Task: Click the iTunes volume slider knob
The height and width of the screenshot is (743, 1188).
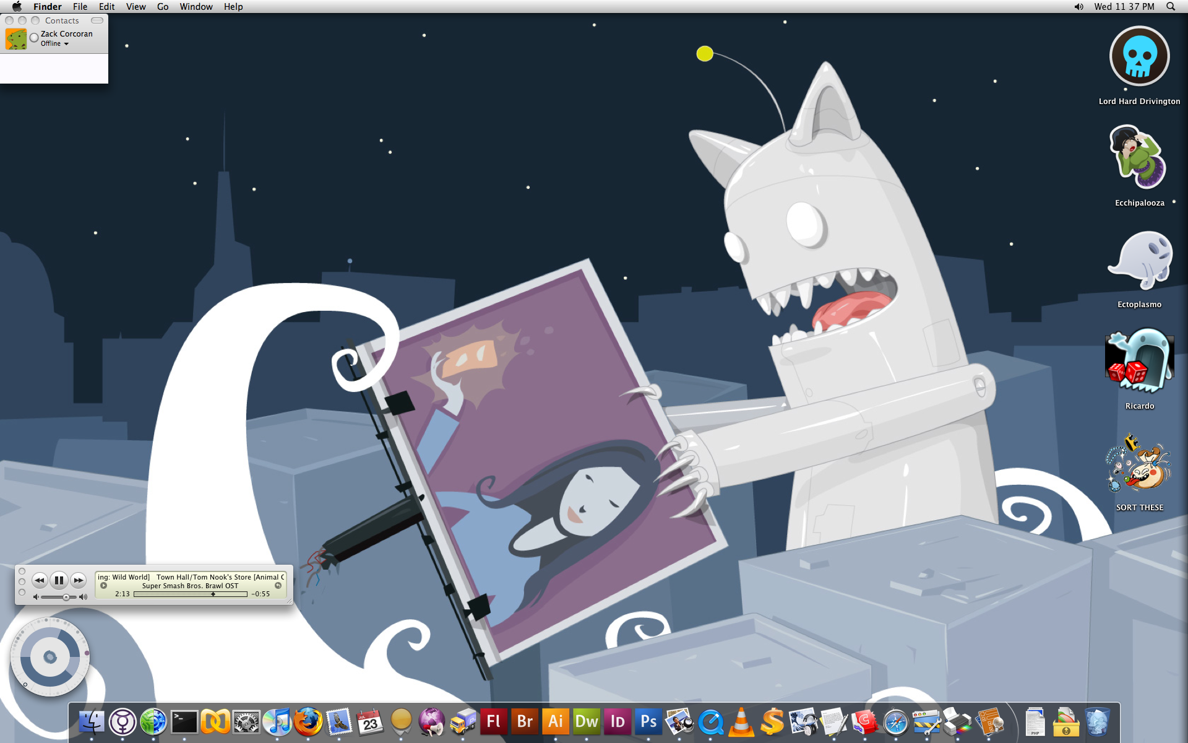Action: [x=66, y=597]
